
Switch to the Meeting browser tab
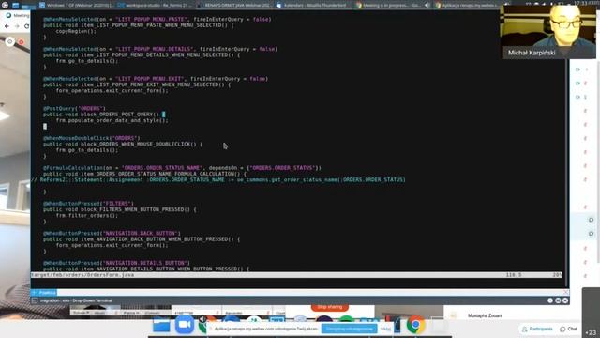tap(18, 15)
